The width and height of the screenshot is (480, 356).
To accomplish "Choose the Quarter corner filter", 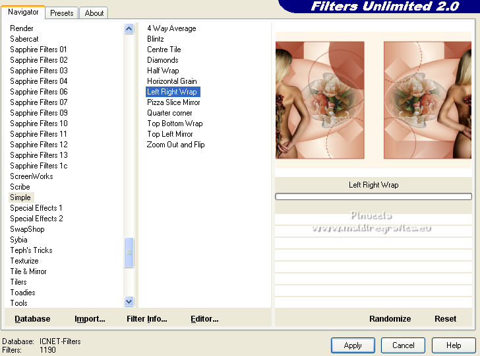I will coord(169,113).
